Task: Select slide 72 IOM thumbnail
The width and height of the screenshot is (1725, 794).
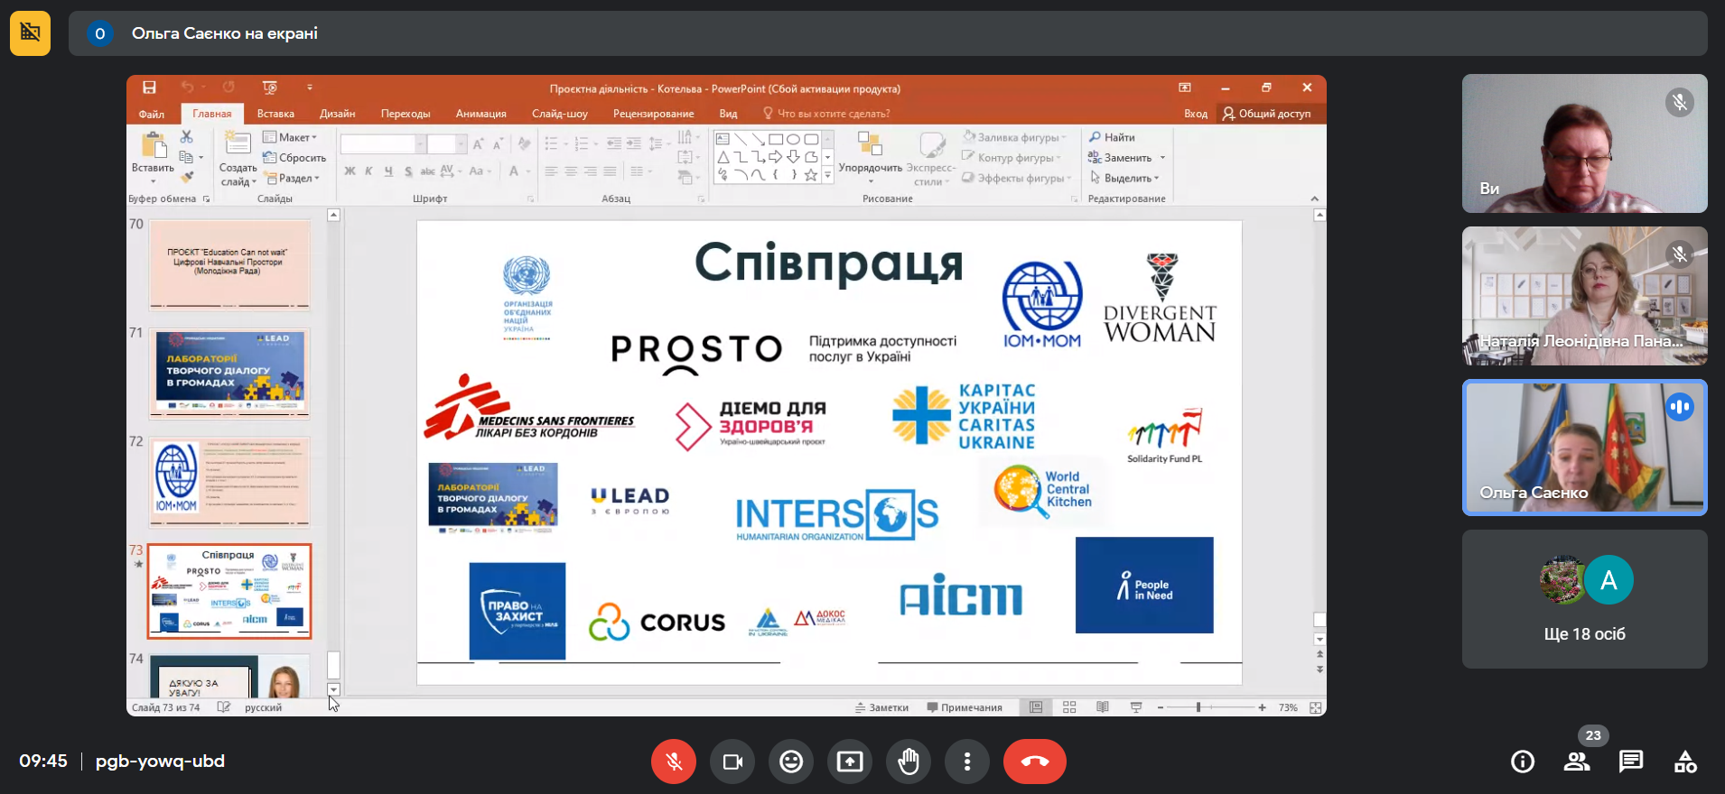Action: point(229,482)
